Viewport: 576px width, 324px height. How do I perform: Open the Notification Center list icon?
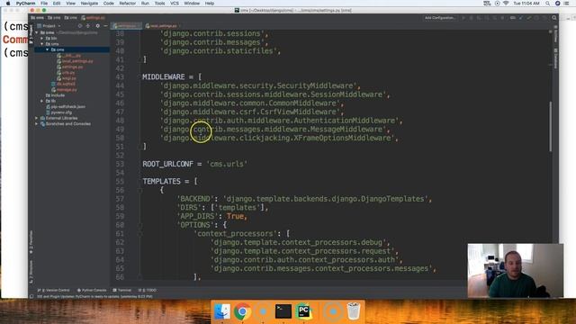pyautogui.click(x=567, y=4)
